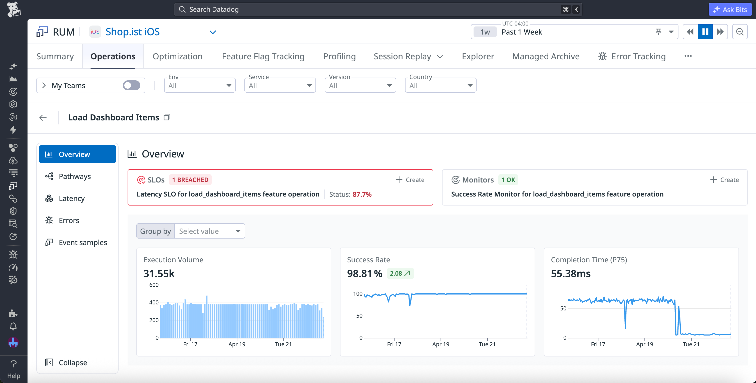Select Overview in the side navigation

pos(78,154)
